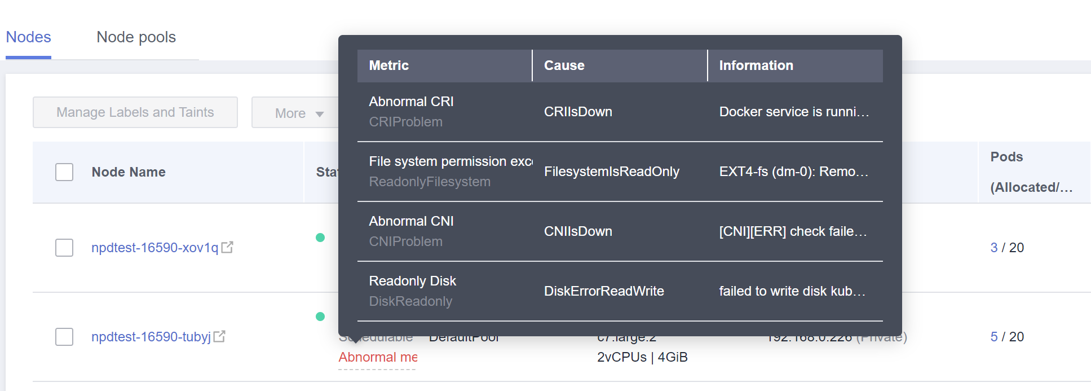Open node npdtest-16590-tubyj link
This screenshot has height=391, width=1091.
[151, 337]
